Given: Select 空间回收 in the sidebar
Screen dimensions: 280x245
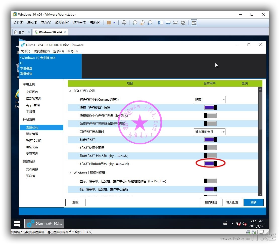Looking at the screenshot, I should [32, 92].
